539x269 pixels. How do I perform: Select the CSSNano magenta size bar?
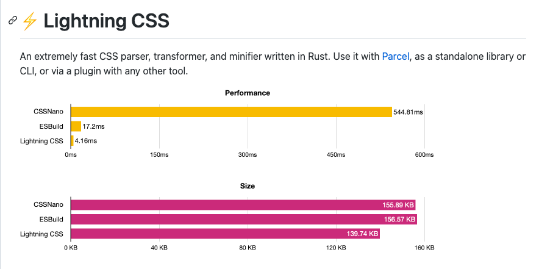[x=243, y=205]
